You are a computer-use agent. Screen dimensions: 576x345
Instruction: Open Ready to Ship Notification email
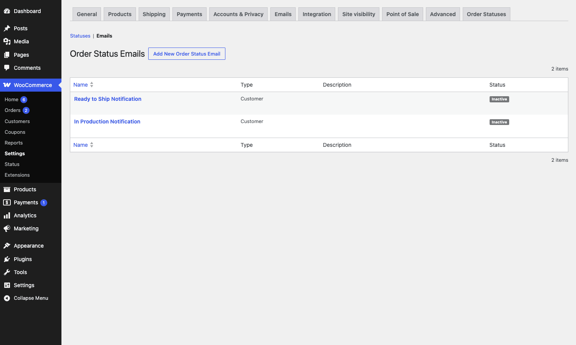108,99
